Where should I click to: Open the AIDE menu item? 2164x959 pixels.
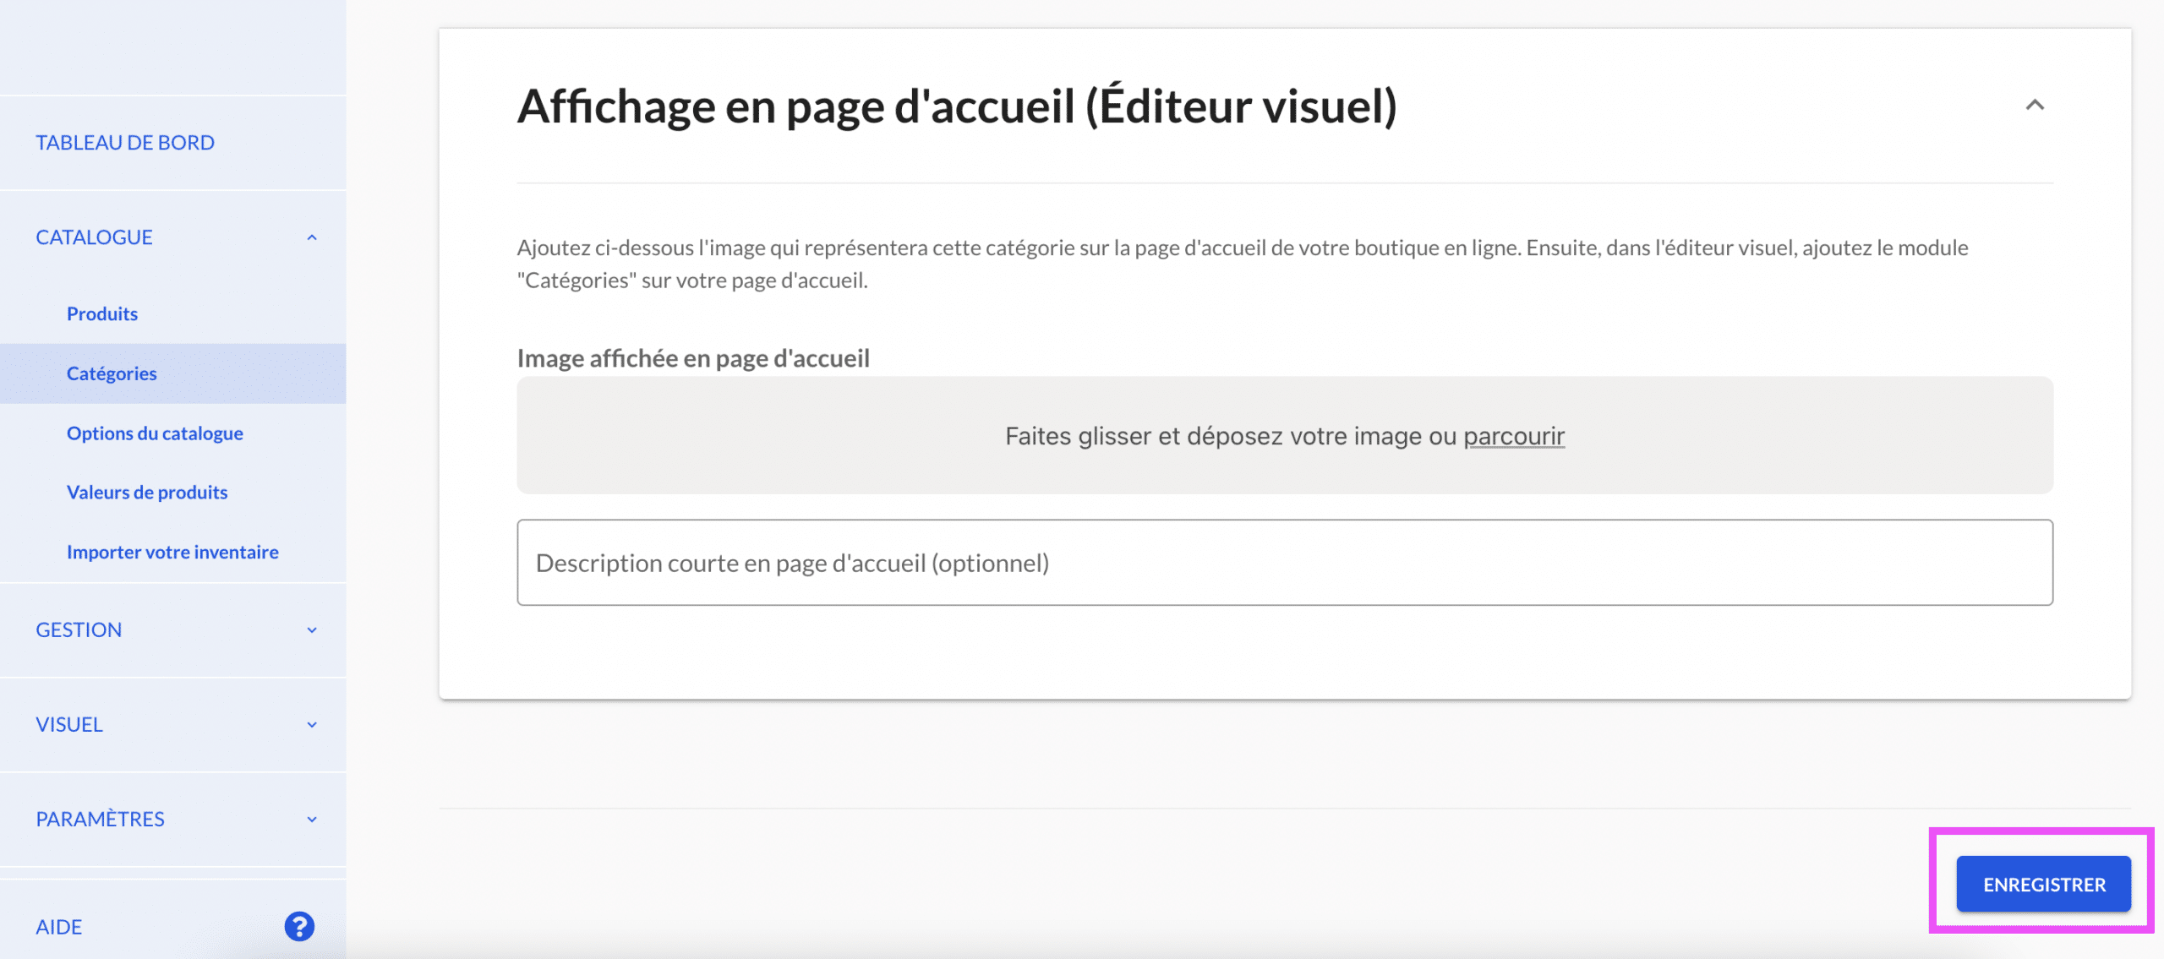click(x=59, y=927)
